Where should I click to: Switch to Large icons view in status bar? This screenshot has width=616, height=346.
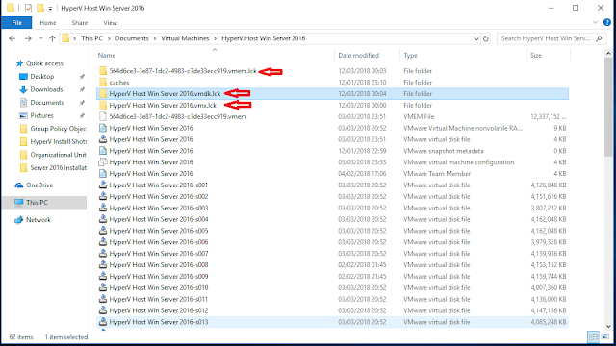tap(605, 336)
